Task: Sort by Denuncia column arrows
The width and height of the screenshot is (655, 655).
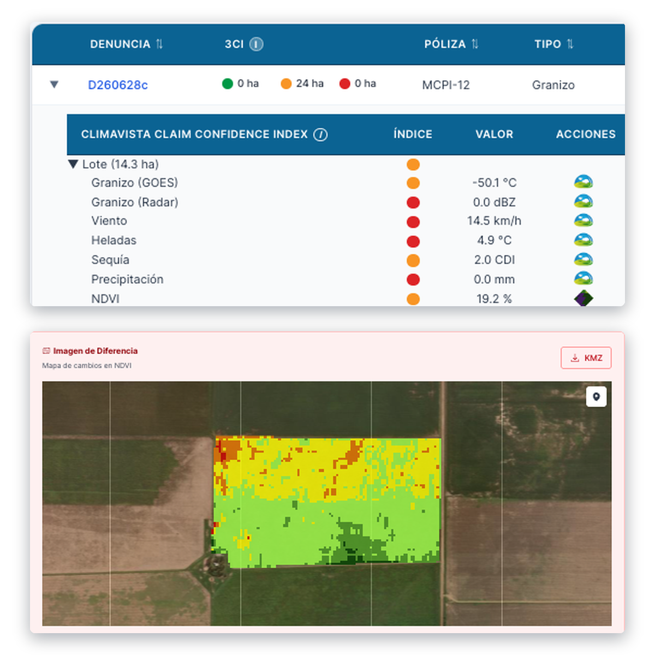Action: point(159,44)
